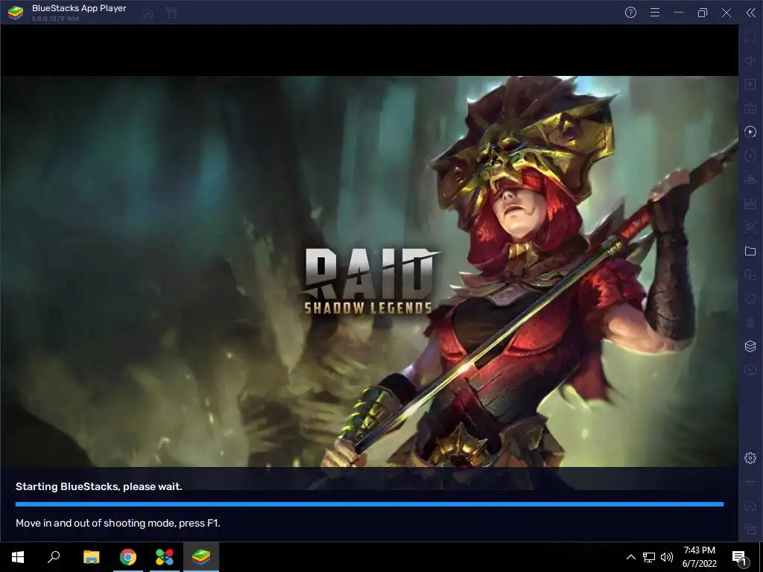This screenshot has width=763, height=572.
Task: Collapse the sidebar with double-arrow icon
Action: [751, 13]
